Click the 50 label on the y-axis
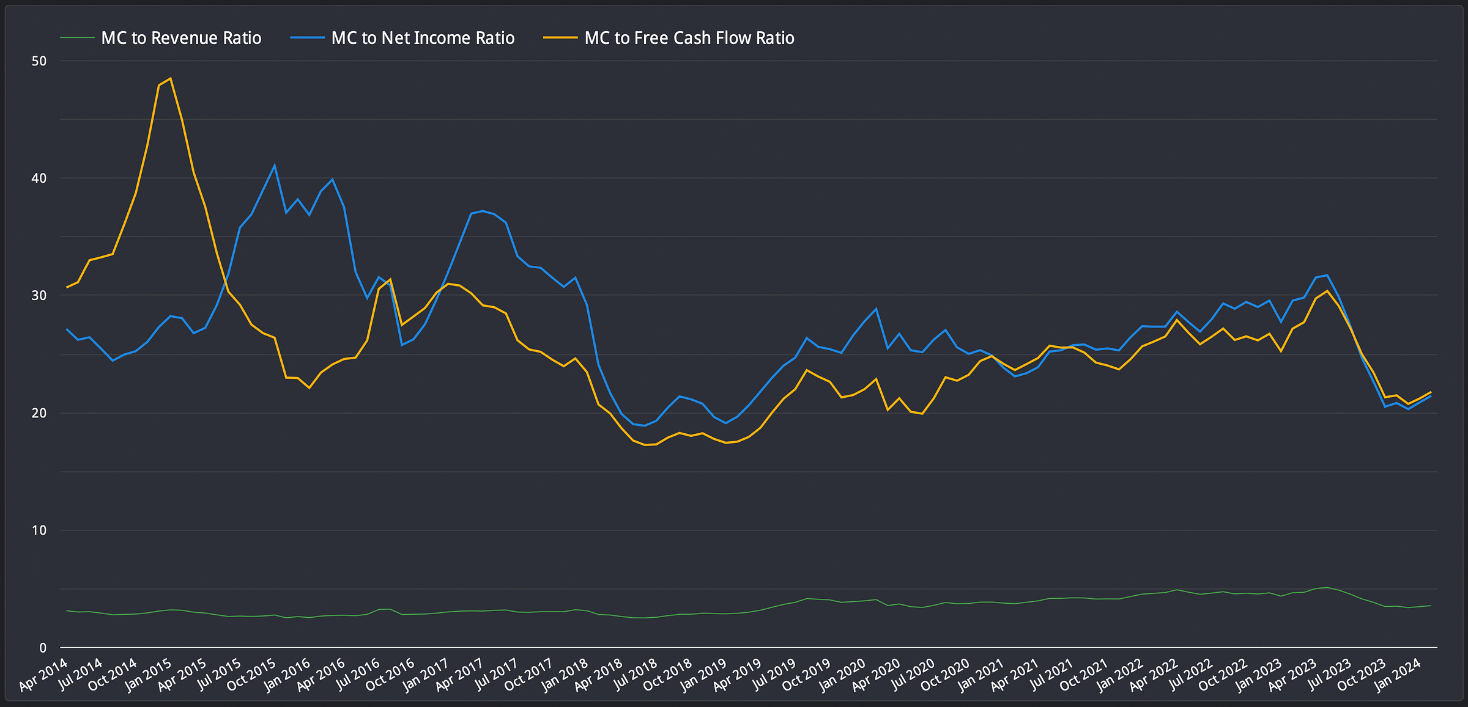This screenshot has width=1468, height=707. [x=39, y=61]
